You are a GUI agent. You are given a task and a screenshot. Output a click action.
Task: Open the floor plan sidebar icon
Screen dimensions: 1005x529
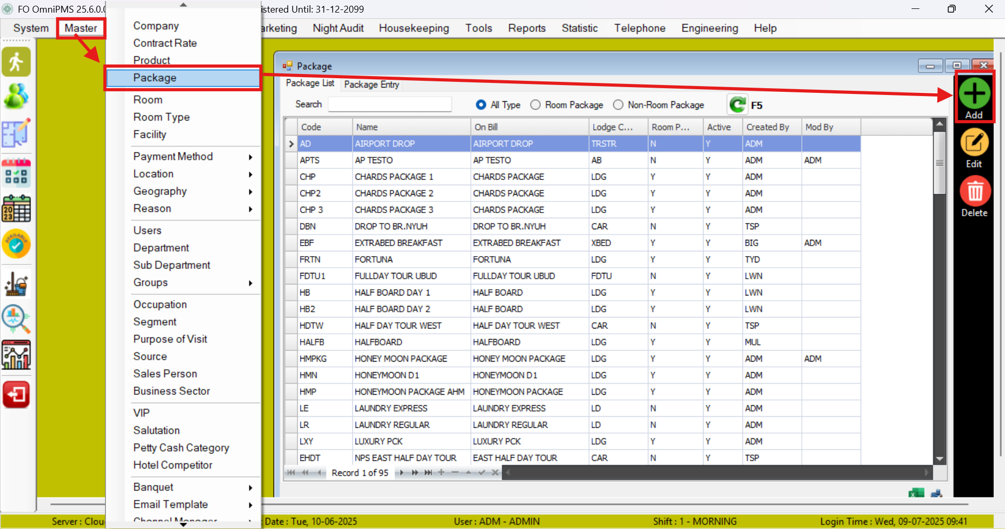(x=16, y=132)
